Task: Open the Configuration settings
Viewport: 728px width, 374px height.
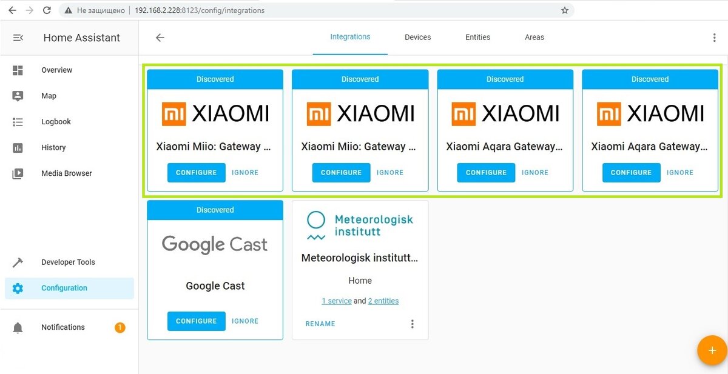Action: point(64,288)
